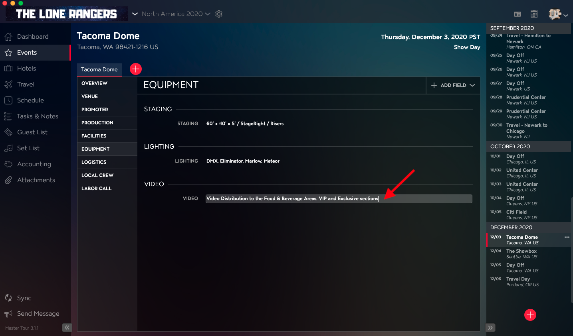Open Attachments paperclip section

(35, 180)
